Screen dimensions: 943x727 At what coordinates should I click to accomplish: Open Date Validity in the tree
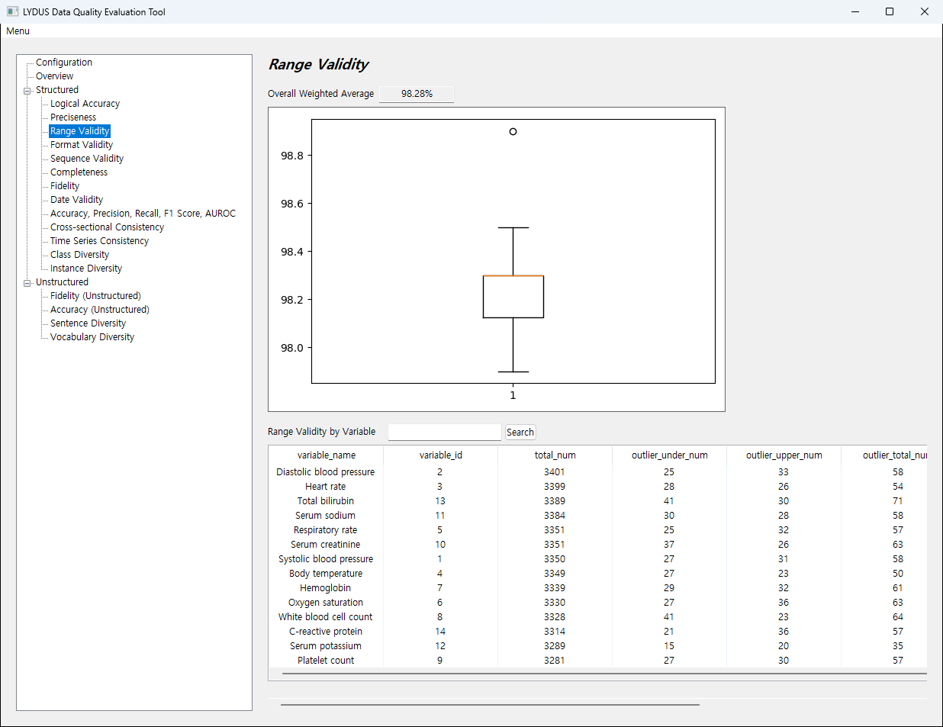click(x=76, y=200)
